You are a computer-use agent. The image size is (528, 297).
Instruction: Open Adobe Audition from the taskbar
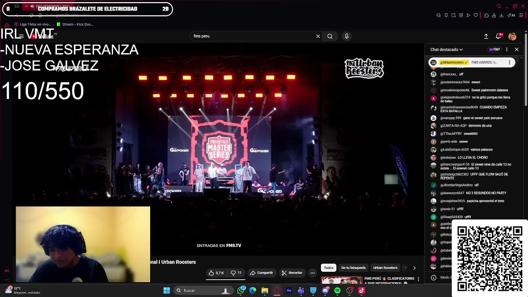[289, 290]
